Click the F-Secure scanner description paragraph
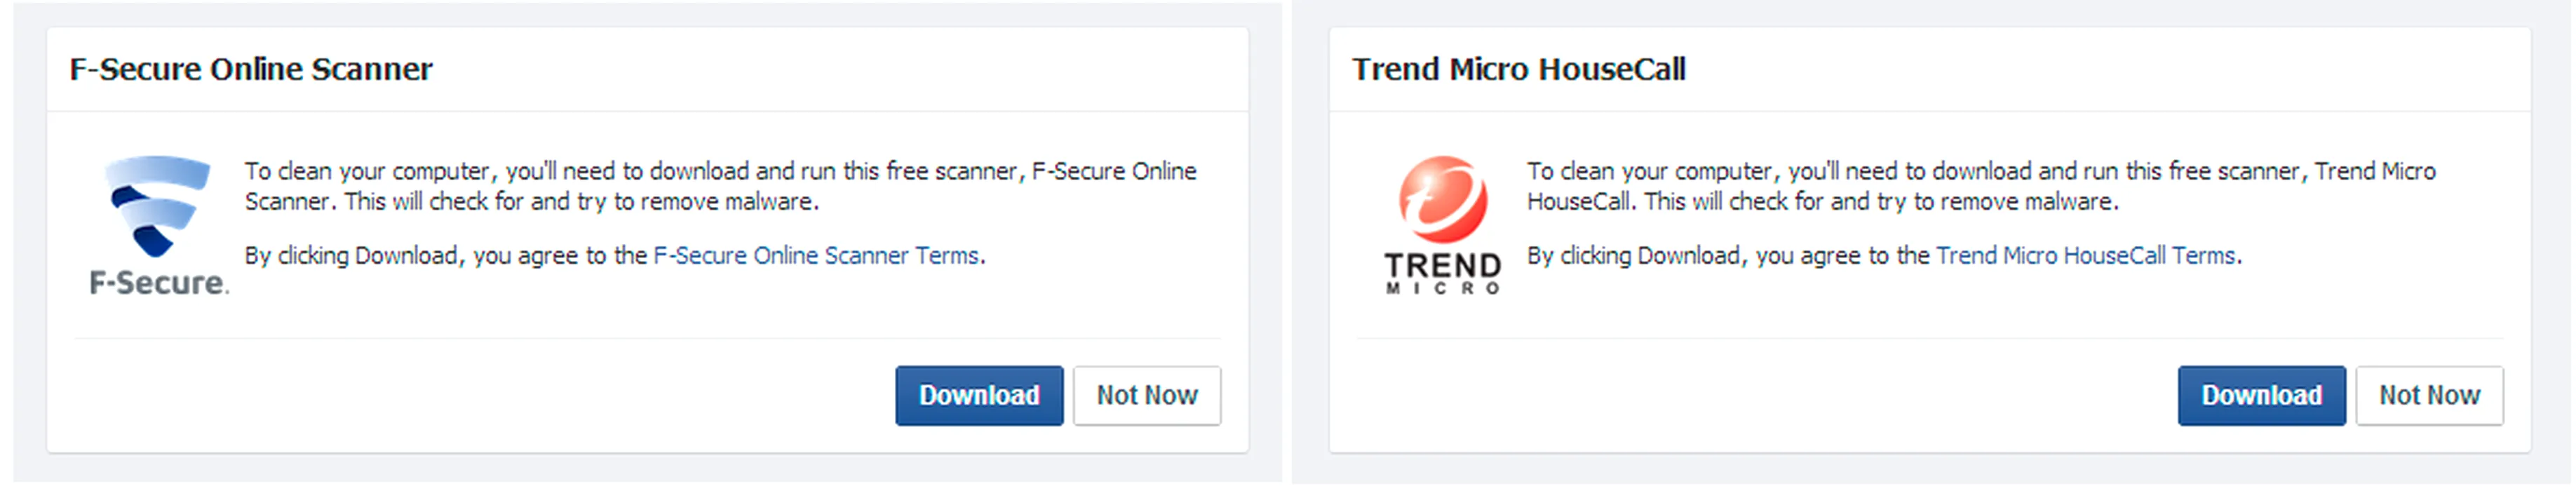The height and width of the screenshot is (491, 2576). pos(721,186)
